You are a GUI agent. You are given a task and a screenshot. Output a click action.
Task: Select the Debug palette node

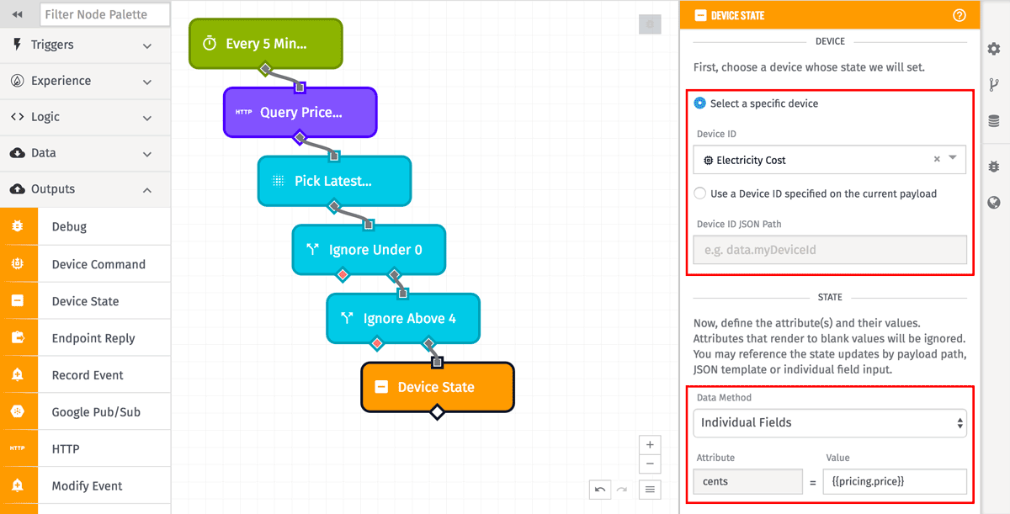85,226
